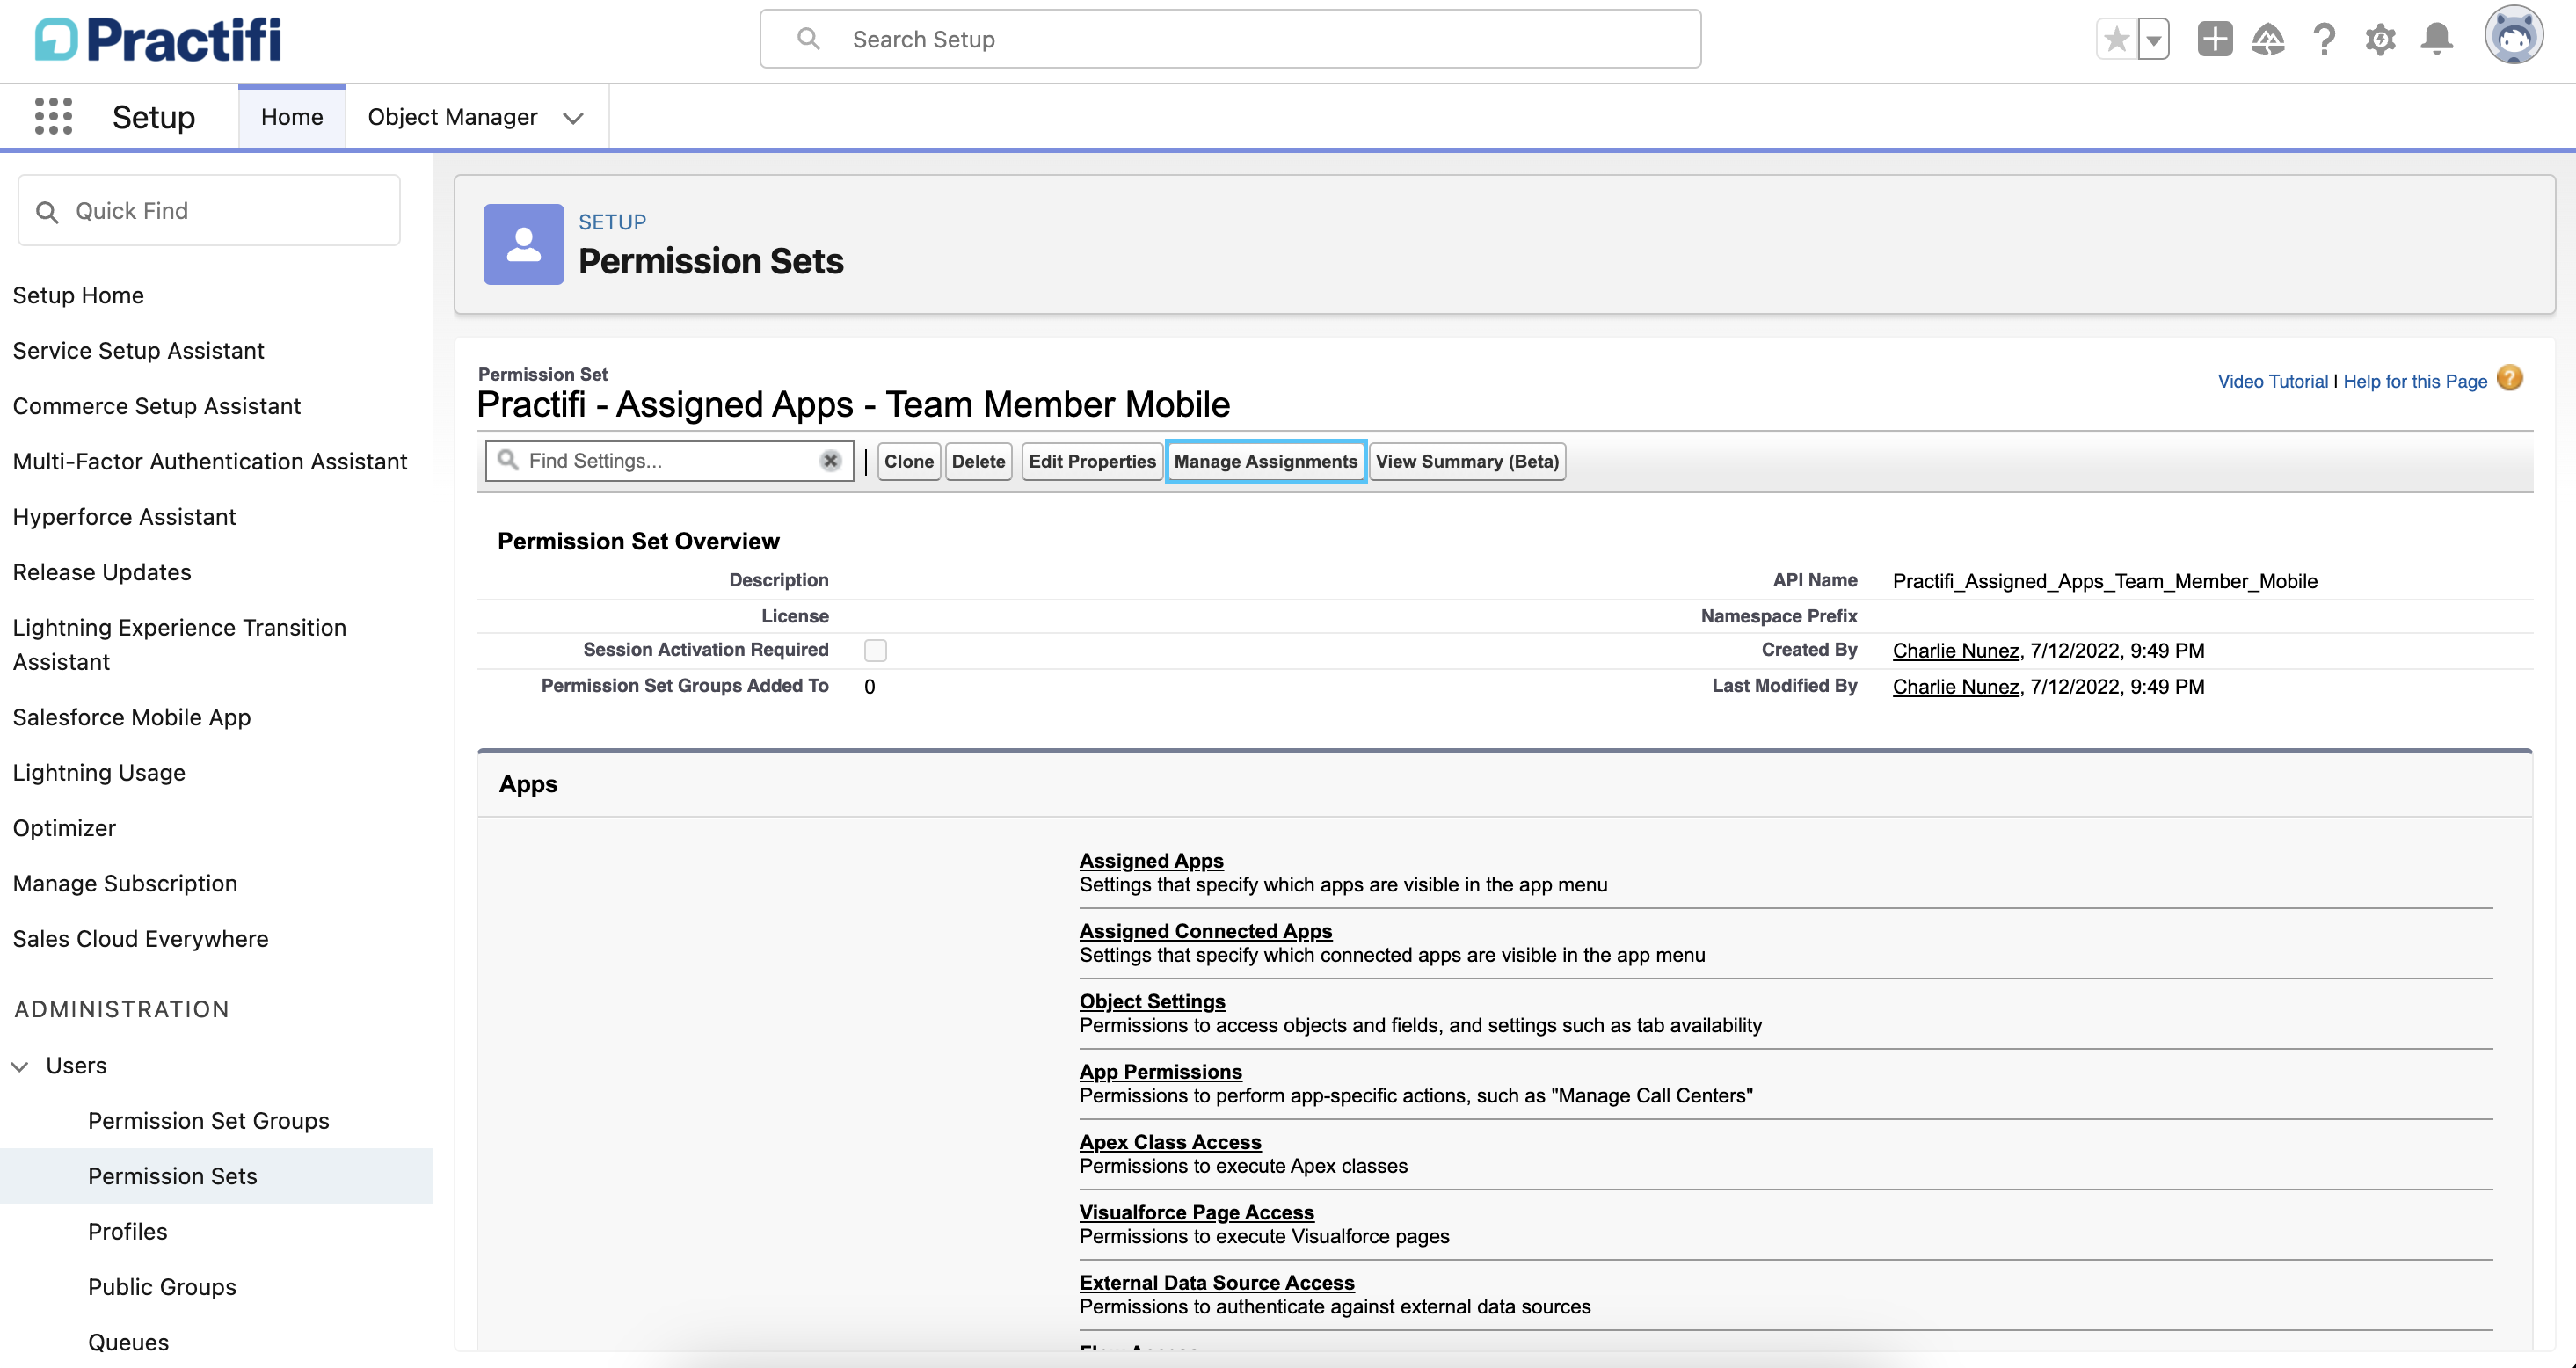Open the Global Actions plus icon
2576x1368 pixels.
(2214, 39)
